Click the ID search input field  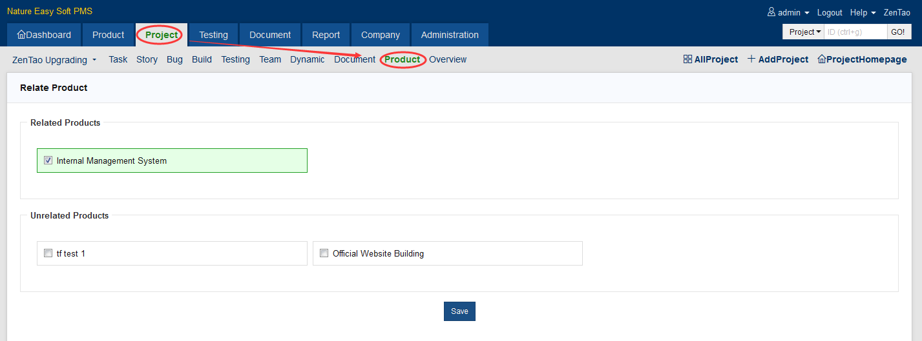click(855, 32)
